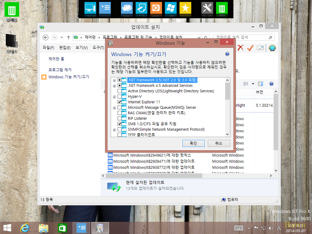The width and height of the screenshot is (312, 234).
Task: Open File Explorer from taskbar
Action: [43, 228]
